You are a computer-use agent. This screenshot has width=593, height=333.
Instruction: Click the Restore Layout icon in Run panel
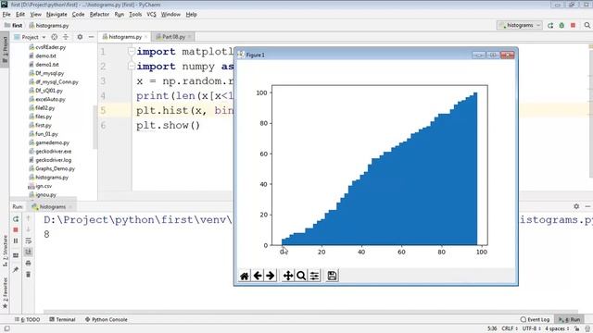(x=16, y=255)
